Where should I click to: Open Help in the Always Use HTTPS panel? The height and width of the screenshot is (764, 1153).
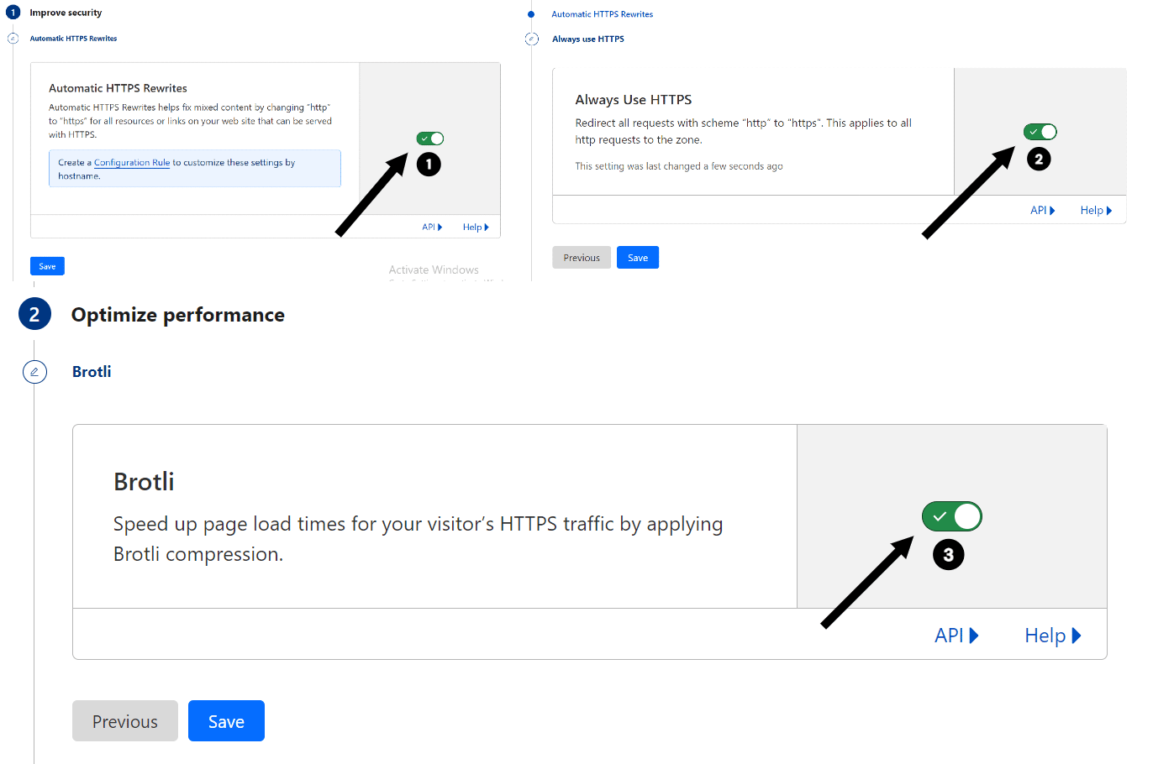pyautogui.click(x=1095, y=210)
